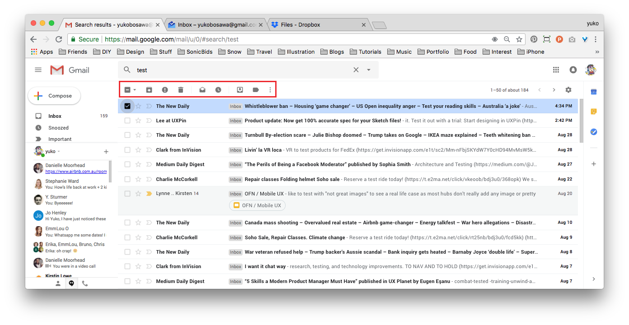This screenshot has height=325, width=629.
Task: Show search options dropdown arrow
Action: point(369,70)
